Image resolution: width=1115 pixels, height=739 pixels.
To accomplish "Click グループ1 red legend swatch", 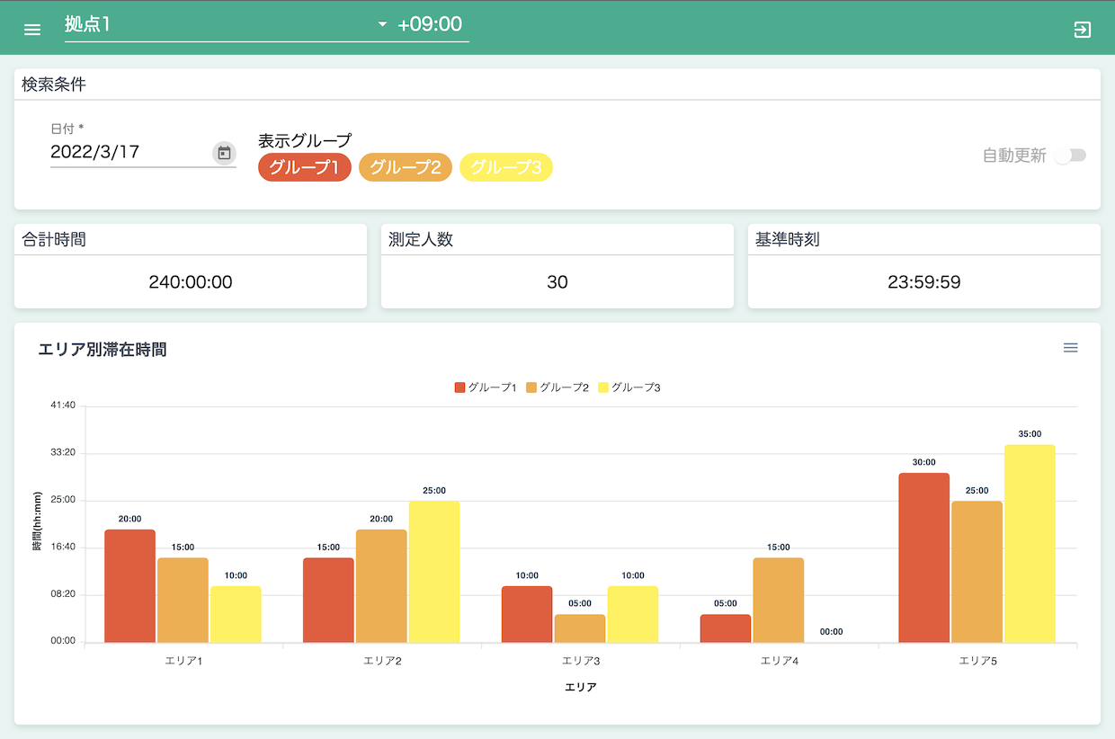I will pos(460,387).
